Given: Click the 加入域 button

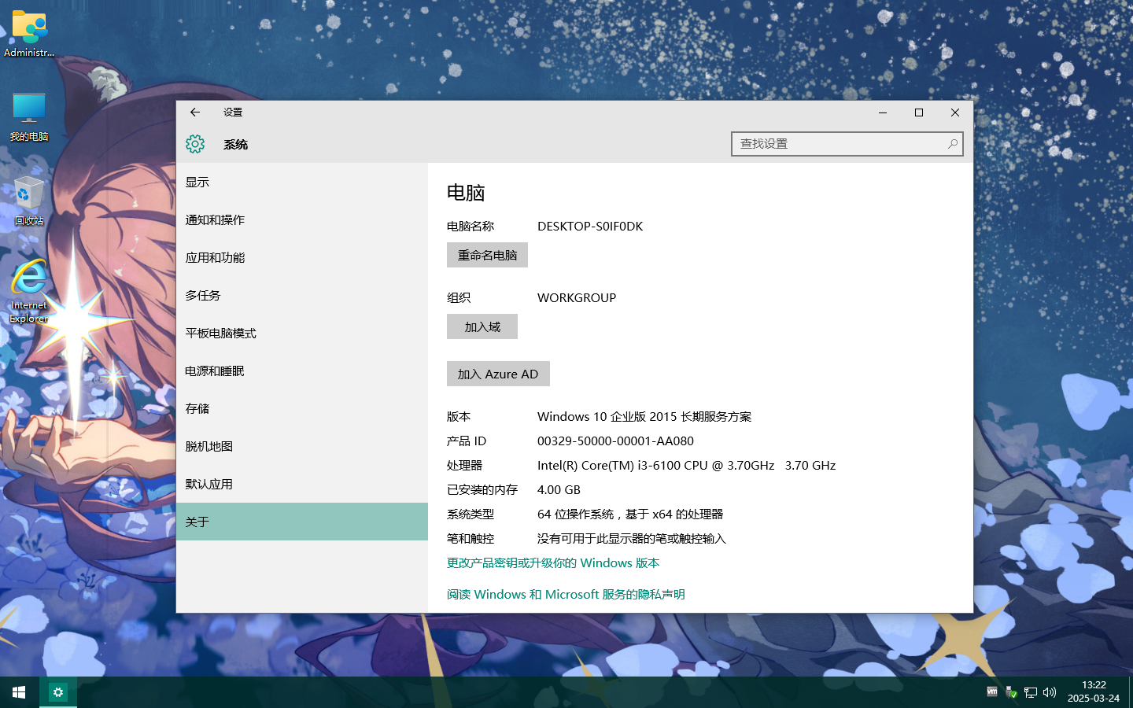Looking at the screenshot, I should (x=482, y=326).
